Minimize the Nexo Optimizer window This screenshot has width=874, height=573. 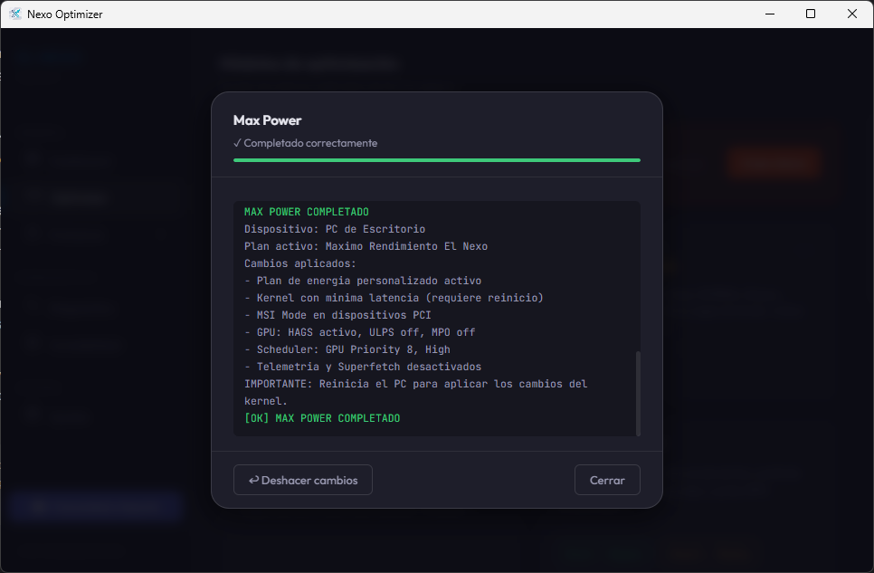[770, 14]
